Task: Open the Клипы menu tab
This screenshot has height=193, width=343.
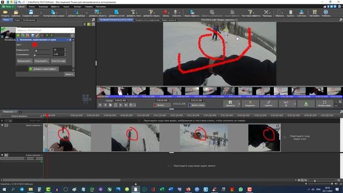Action: [x=32, y=6]
